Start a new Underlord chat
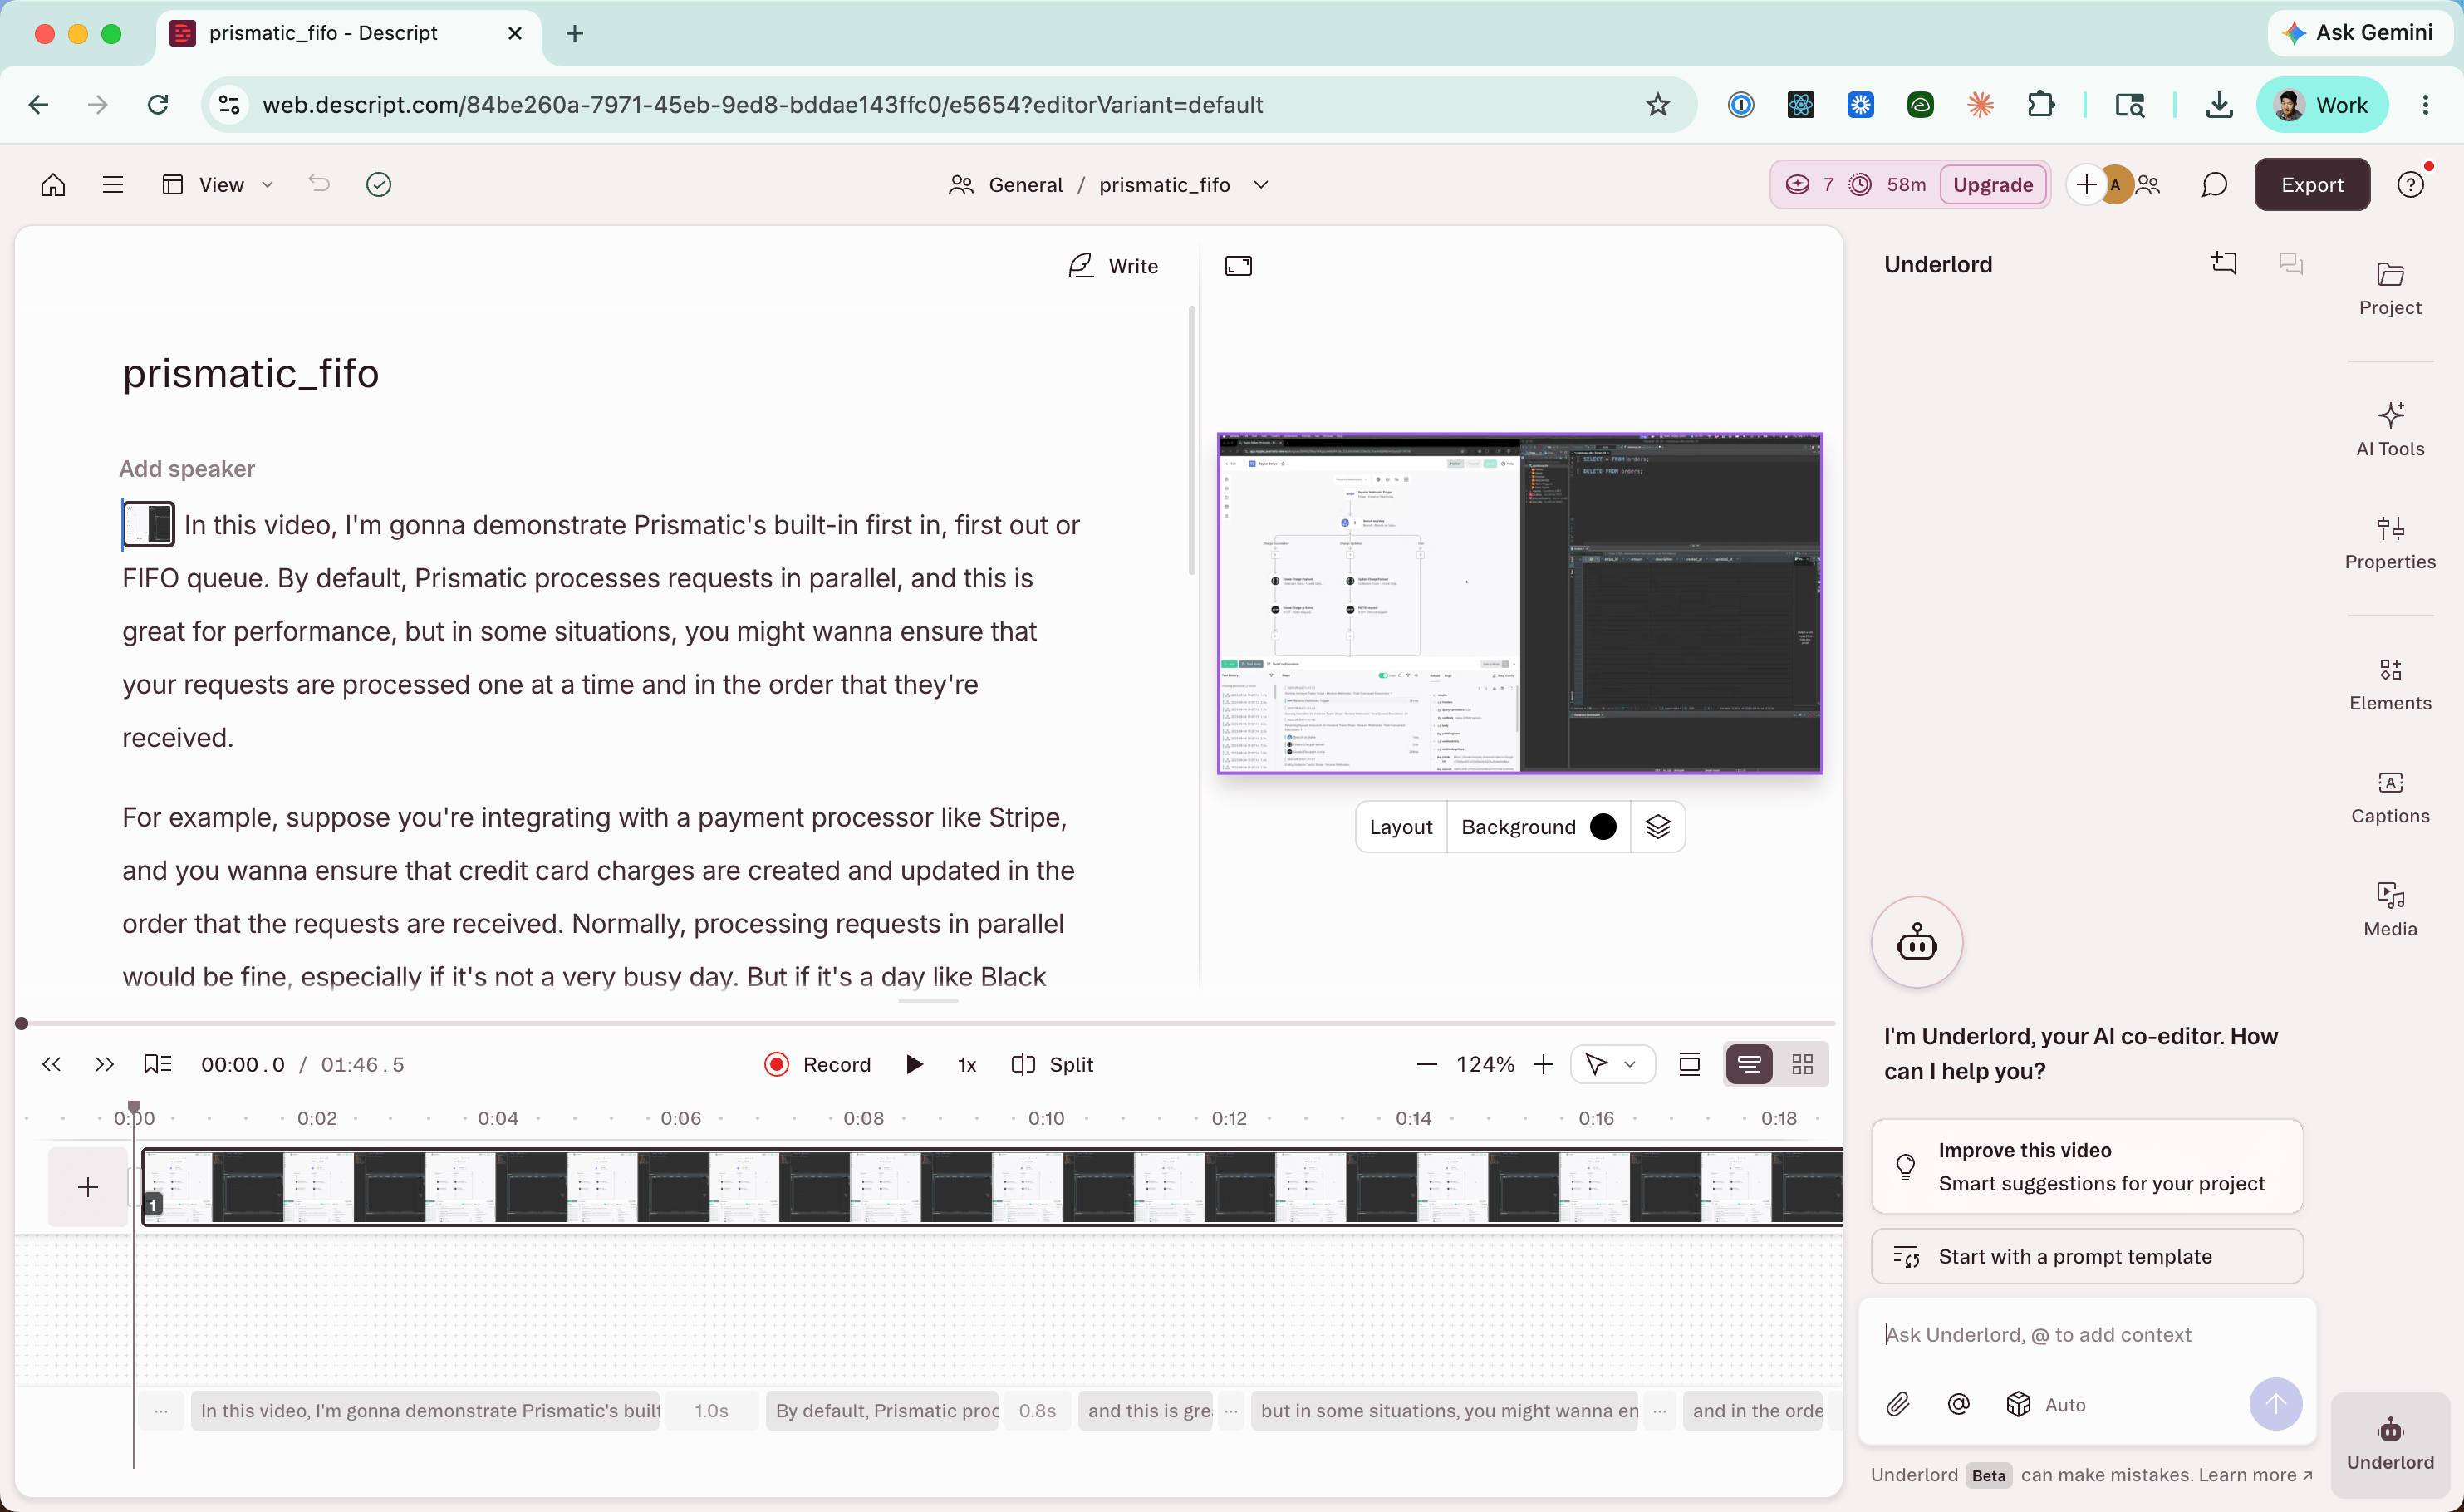The width and height of the screenshot is (2464, 1512). (x=2224, y=264)
